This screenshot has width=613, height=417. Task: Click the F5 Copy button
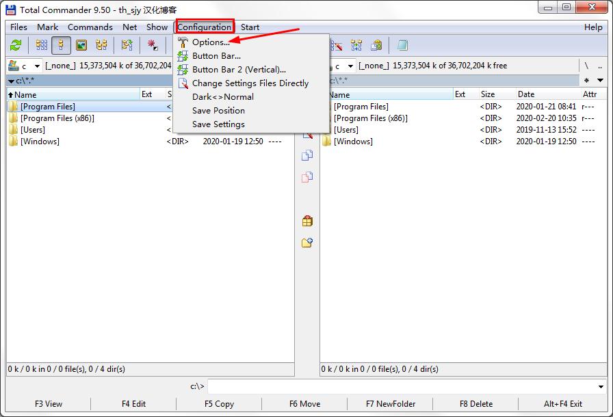[219, 404]
